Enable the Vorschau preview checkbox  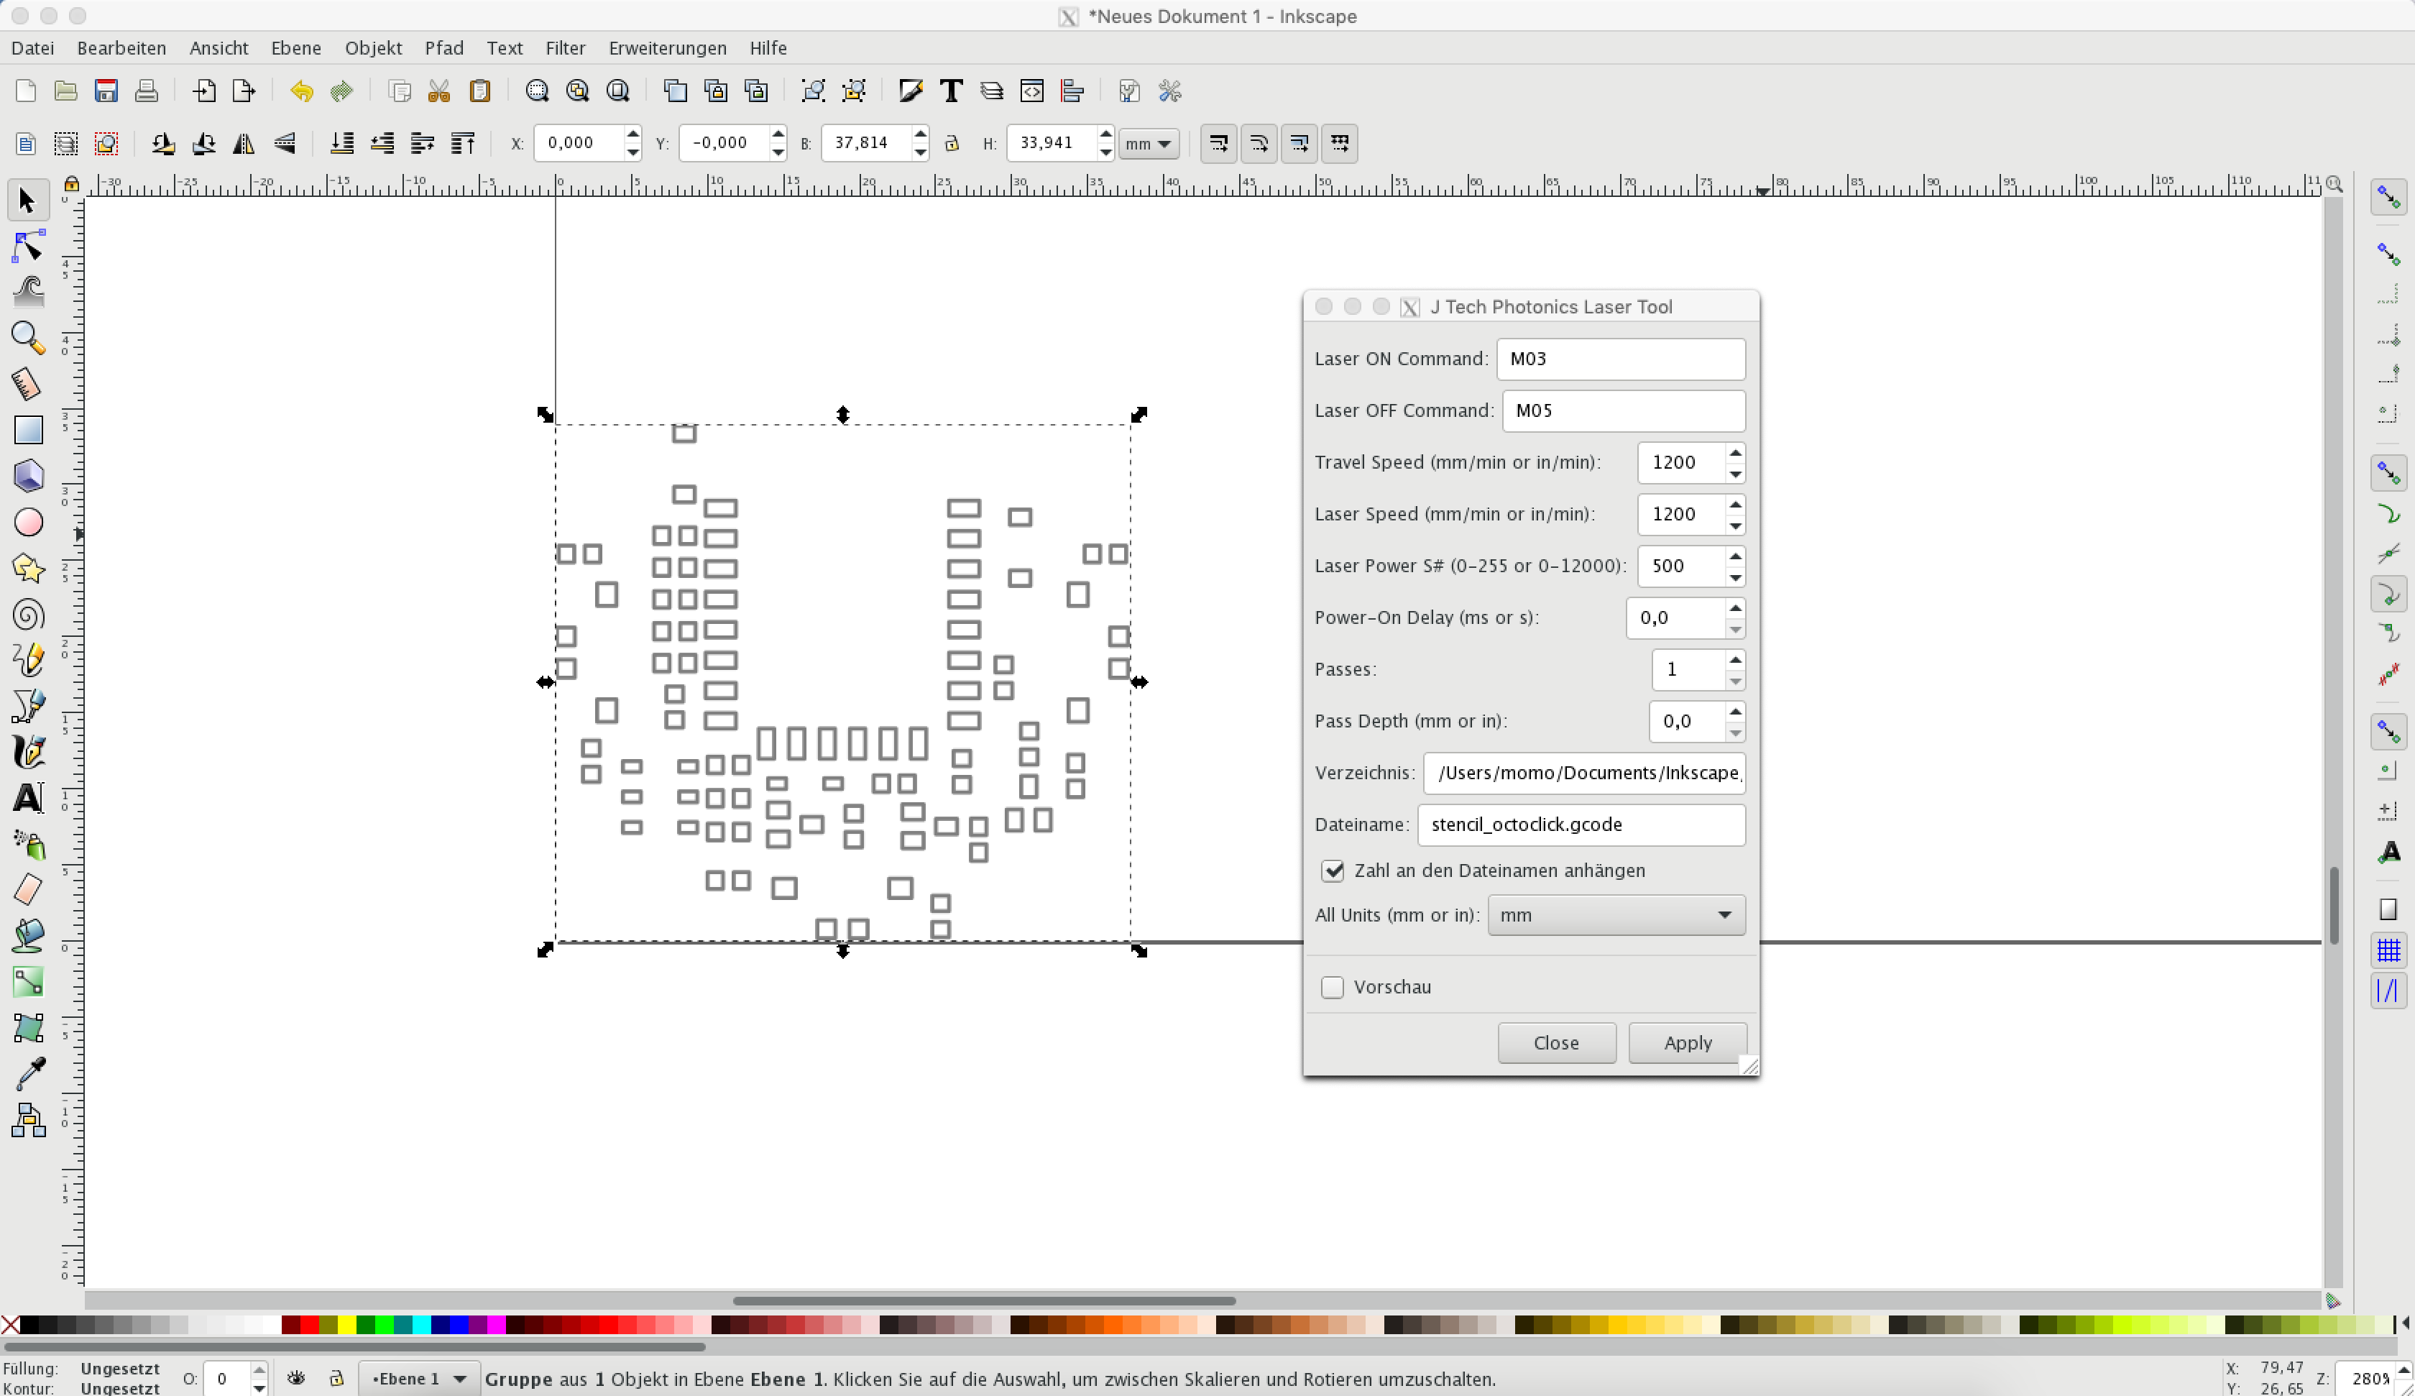pos(1332,986)
